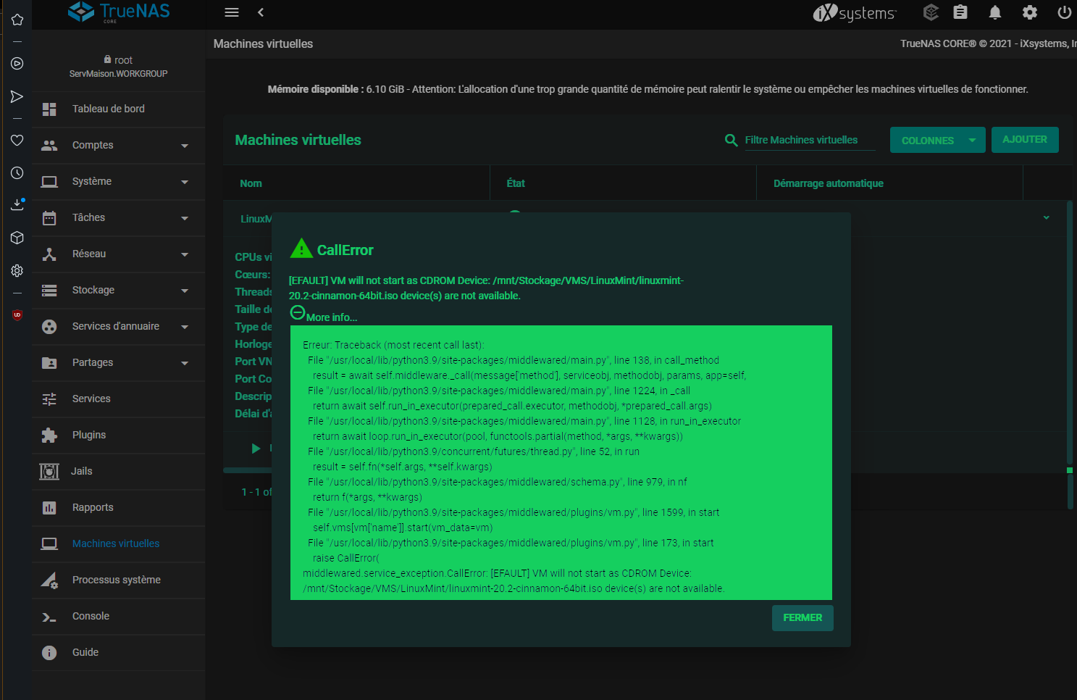This screenshot has height=700, width=1077.
Task: Expand the Comptes menu arrow
Action: tap(185, 146)
